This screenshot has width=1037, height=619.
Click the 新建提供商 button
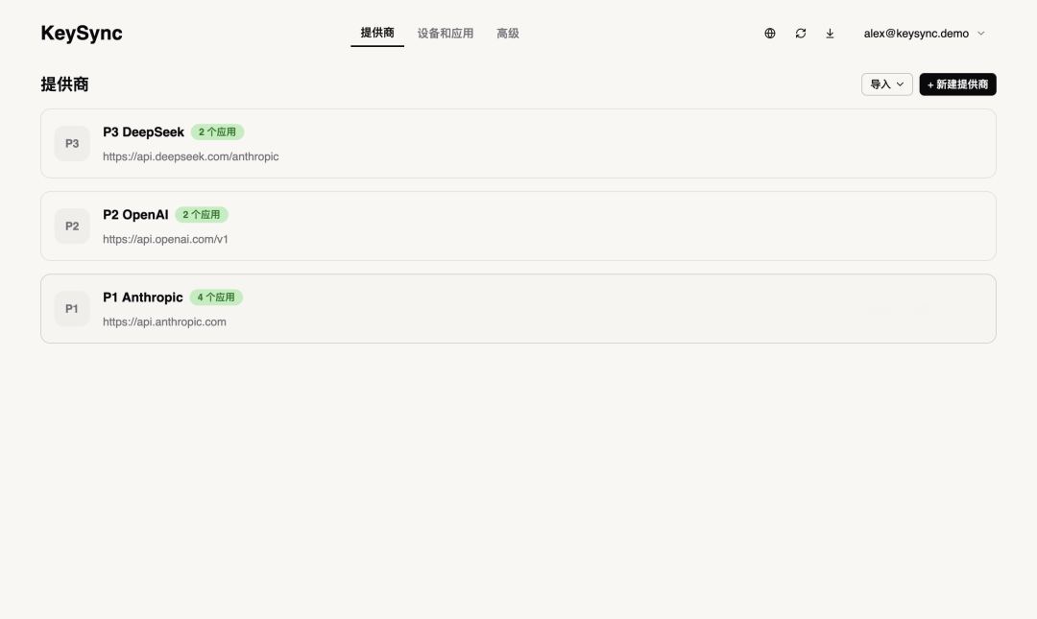957,84
